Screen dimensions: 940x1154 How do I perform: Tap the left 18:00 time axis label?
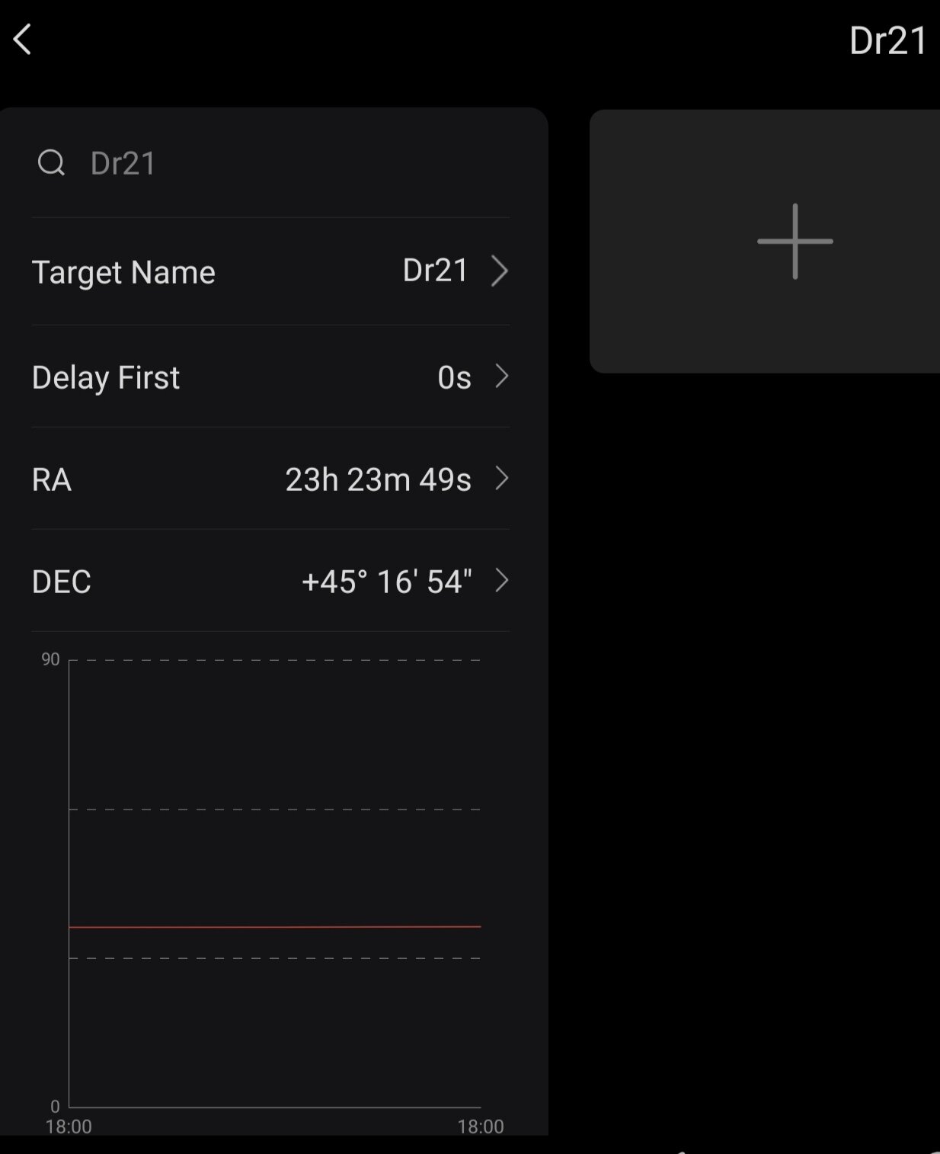click(69, 1127)
